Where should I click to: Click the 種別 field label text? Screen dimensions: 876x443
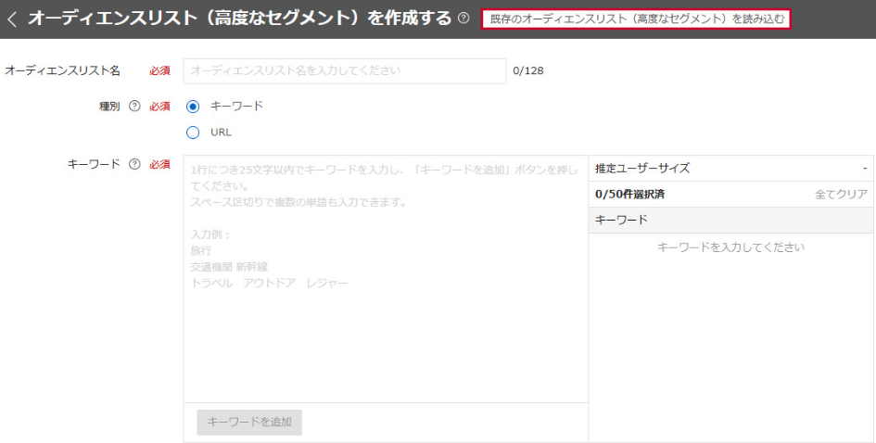pos(109,107)
